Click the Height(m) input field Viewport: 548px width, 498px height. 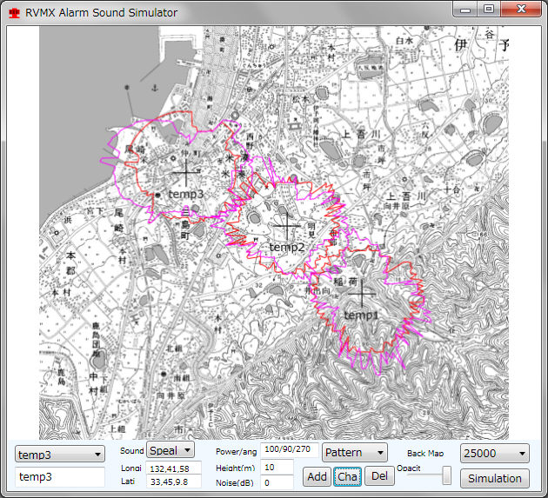[277, 467]
